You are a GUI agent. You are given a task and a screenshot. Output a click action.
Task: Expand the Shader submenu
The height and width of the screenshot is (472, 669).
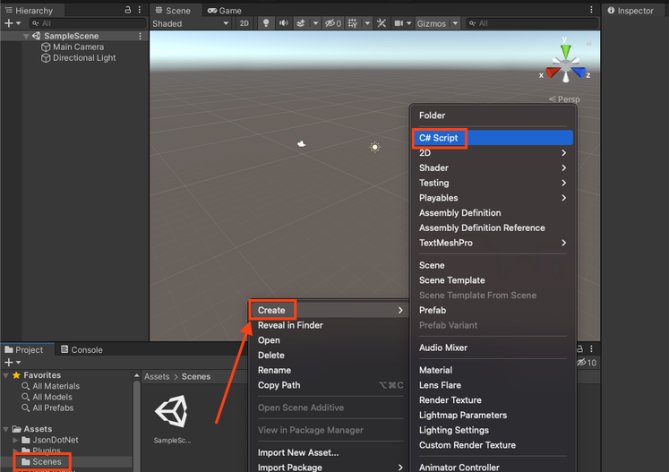click(x=493, y=167)
